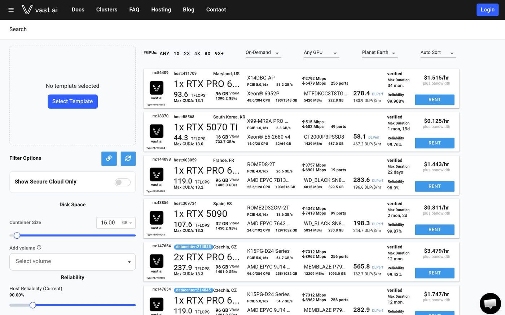Open the hamburger navigation menu
Viewport: 505px width, 315px height.
click(x=11, y=10)
